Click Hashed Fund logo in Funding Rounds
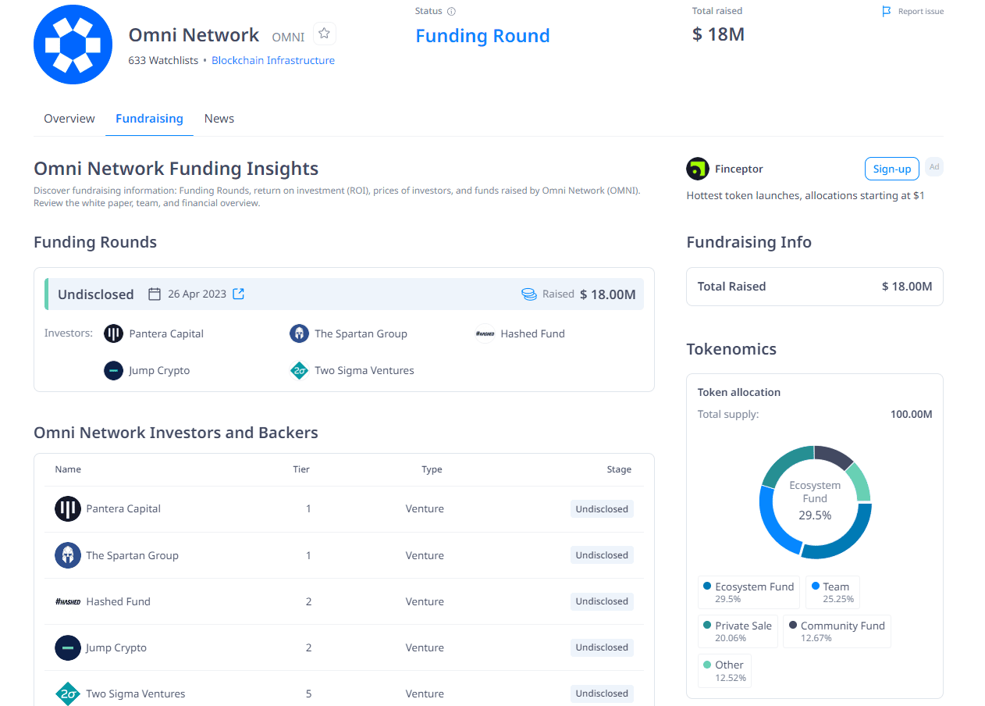Image resolution: width=985 pixels, height=706 pixels. (x=485, y=333)
